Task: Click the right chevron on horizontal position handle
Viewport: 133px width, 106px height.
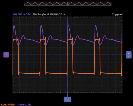Action: (69, 99)
